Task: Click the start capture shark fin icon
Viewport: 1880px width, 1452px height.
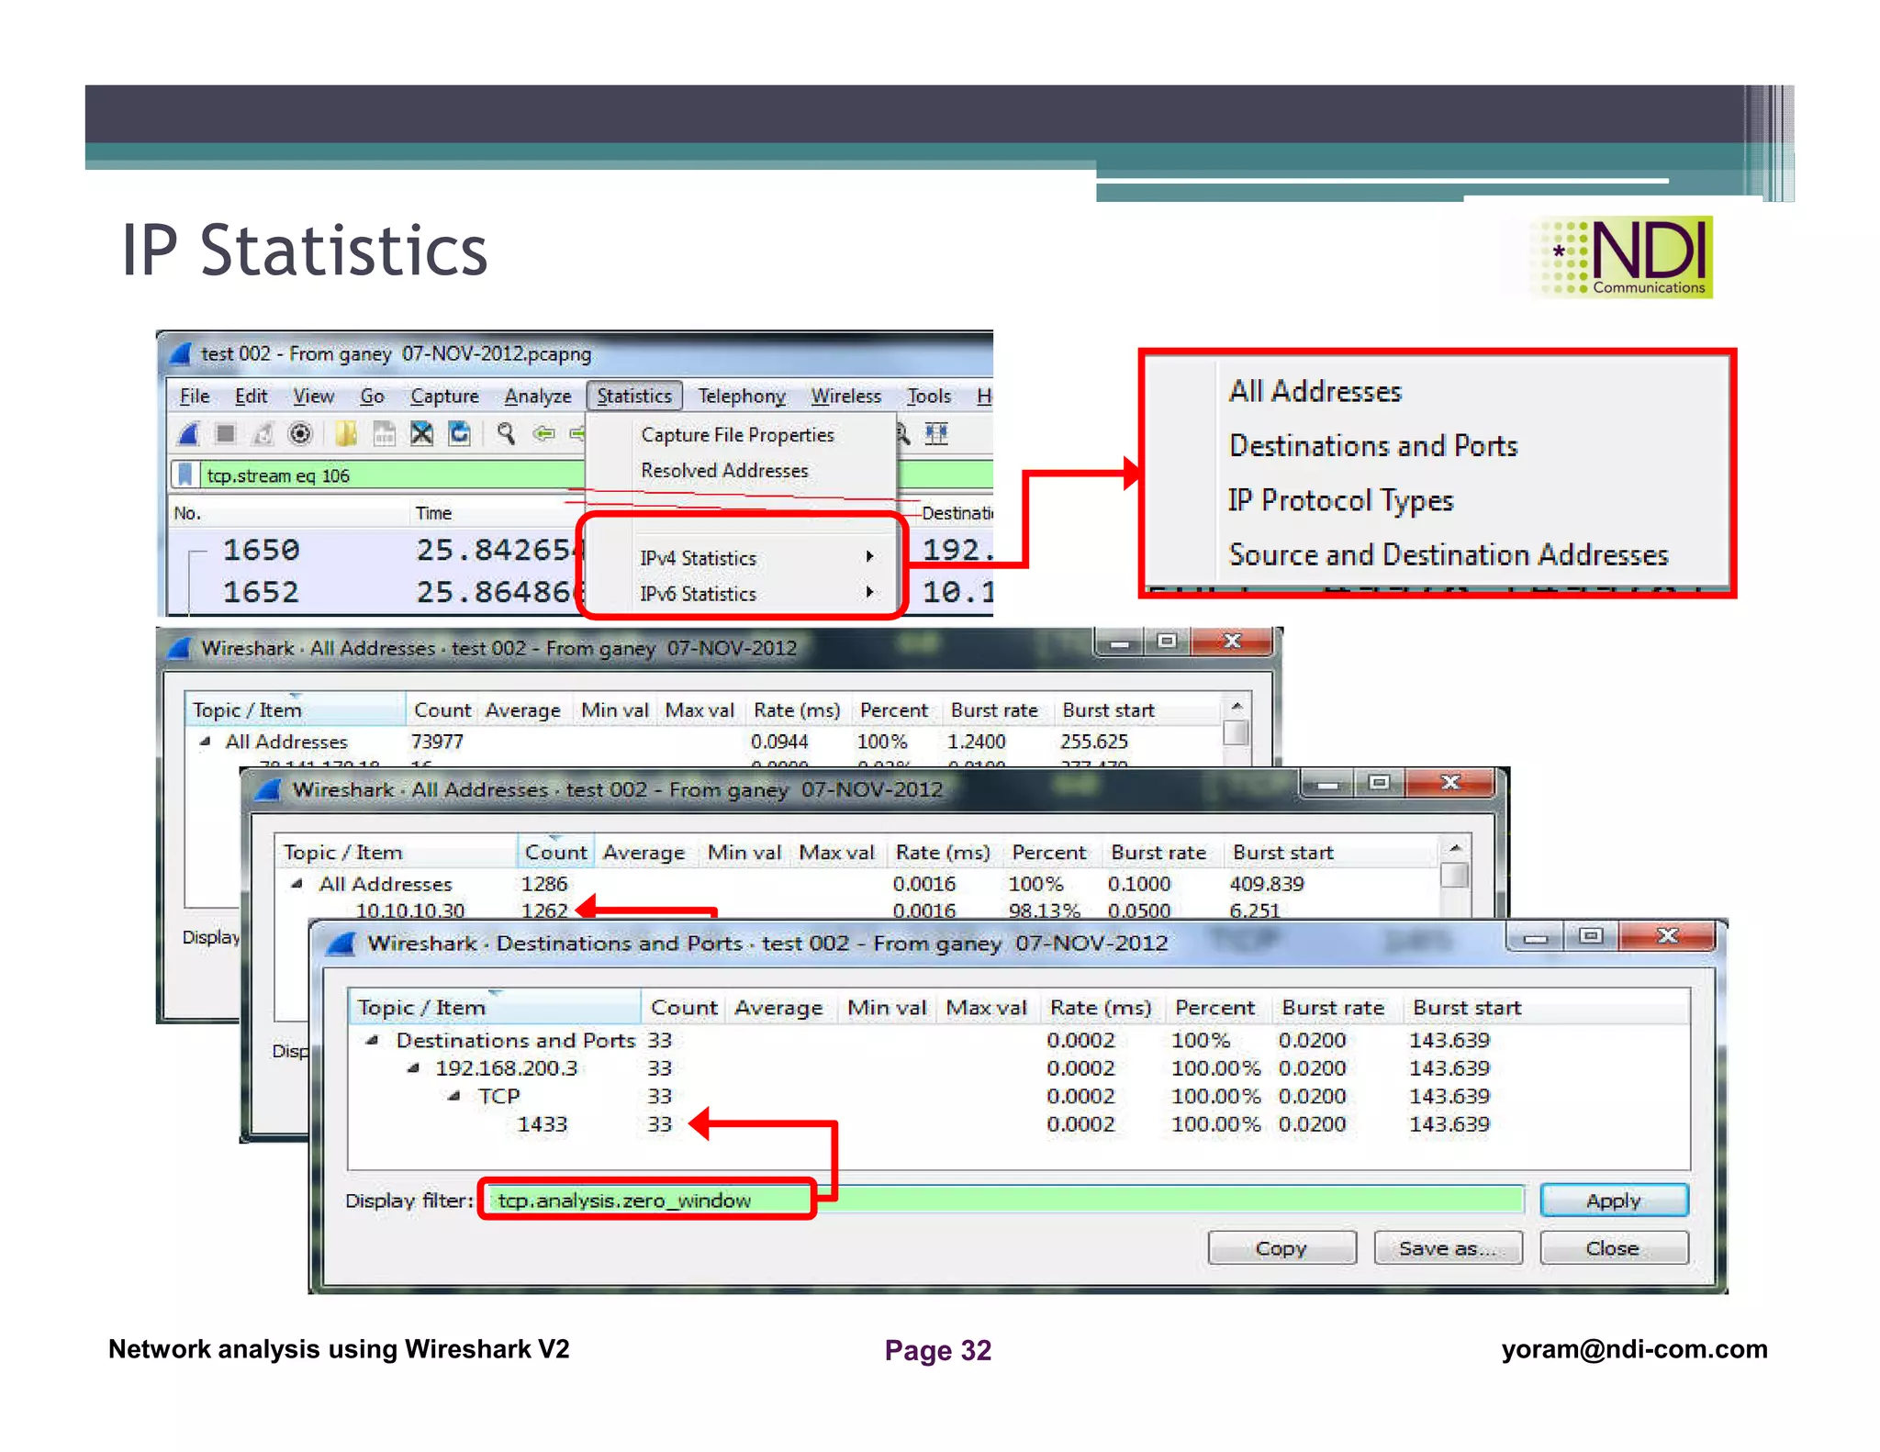Action: pyautogui.click(x=189, y=433)
